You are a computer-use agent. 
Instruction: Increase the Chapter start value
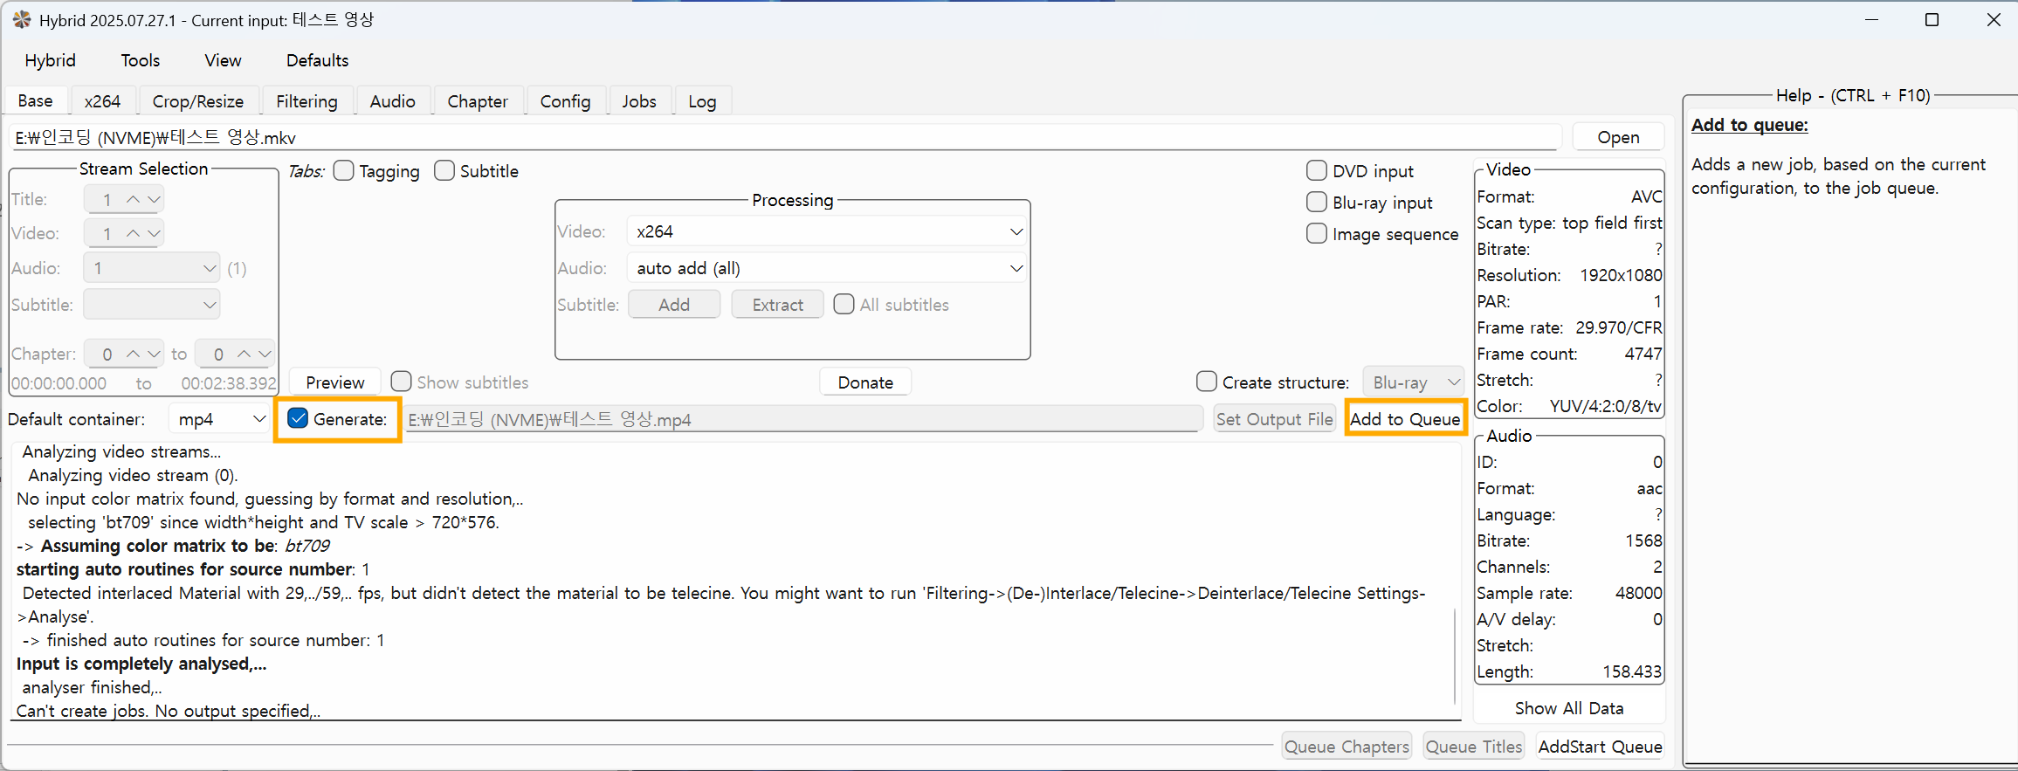pos(134,354)
